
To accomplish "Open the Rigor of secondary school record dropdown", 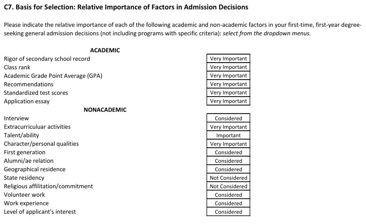I will click(228, 59).
